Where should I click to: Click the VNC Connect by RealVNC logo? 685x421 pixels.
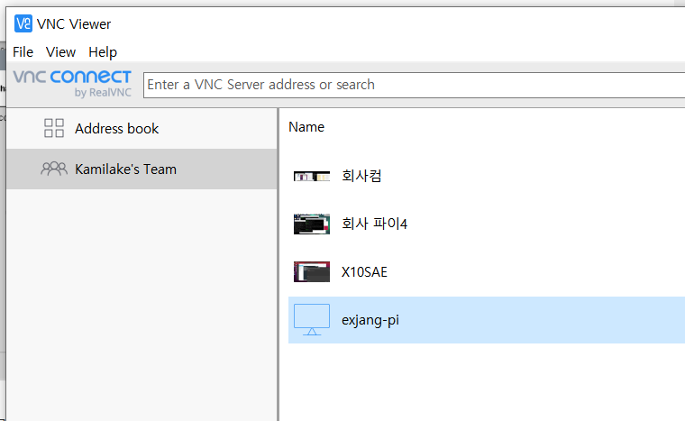72,84
